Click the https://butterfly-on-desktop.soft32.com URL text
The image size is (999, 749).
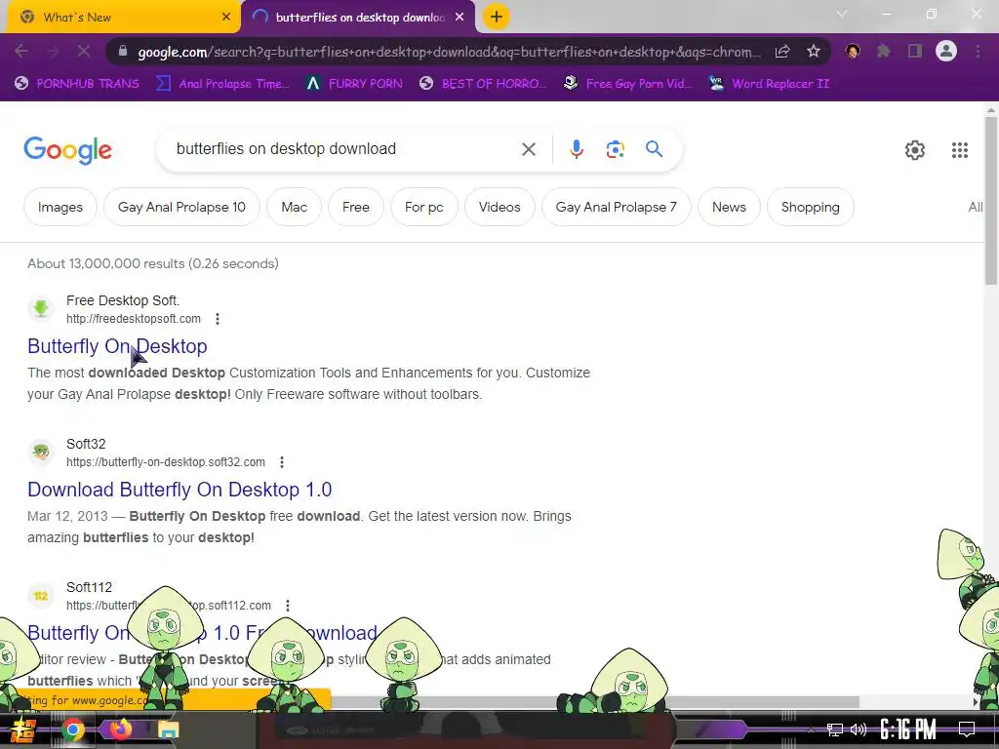point(166,461)
